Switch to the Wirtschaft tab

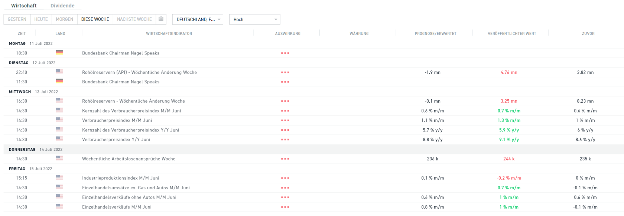click(x=24, y=6)
